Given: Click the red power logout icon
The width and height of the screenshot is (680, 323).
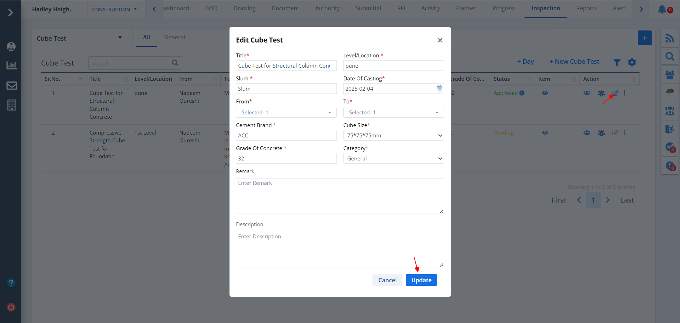Looking at the screenshot, I should tap(11, 307).
